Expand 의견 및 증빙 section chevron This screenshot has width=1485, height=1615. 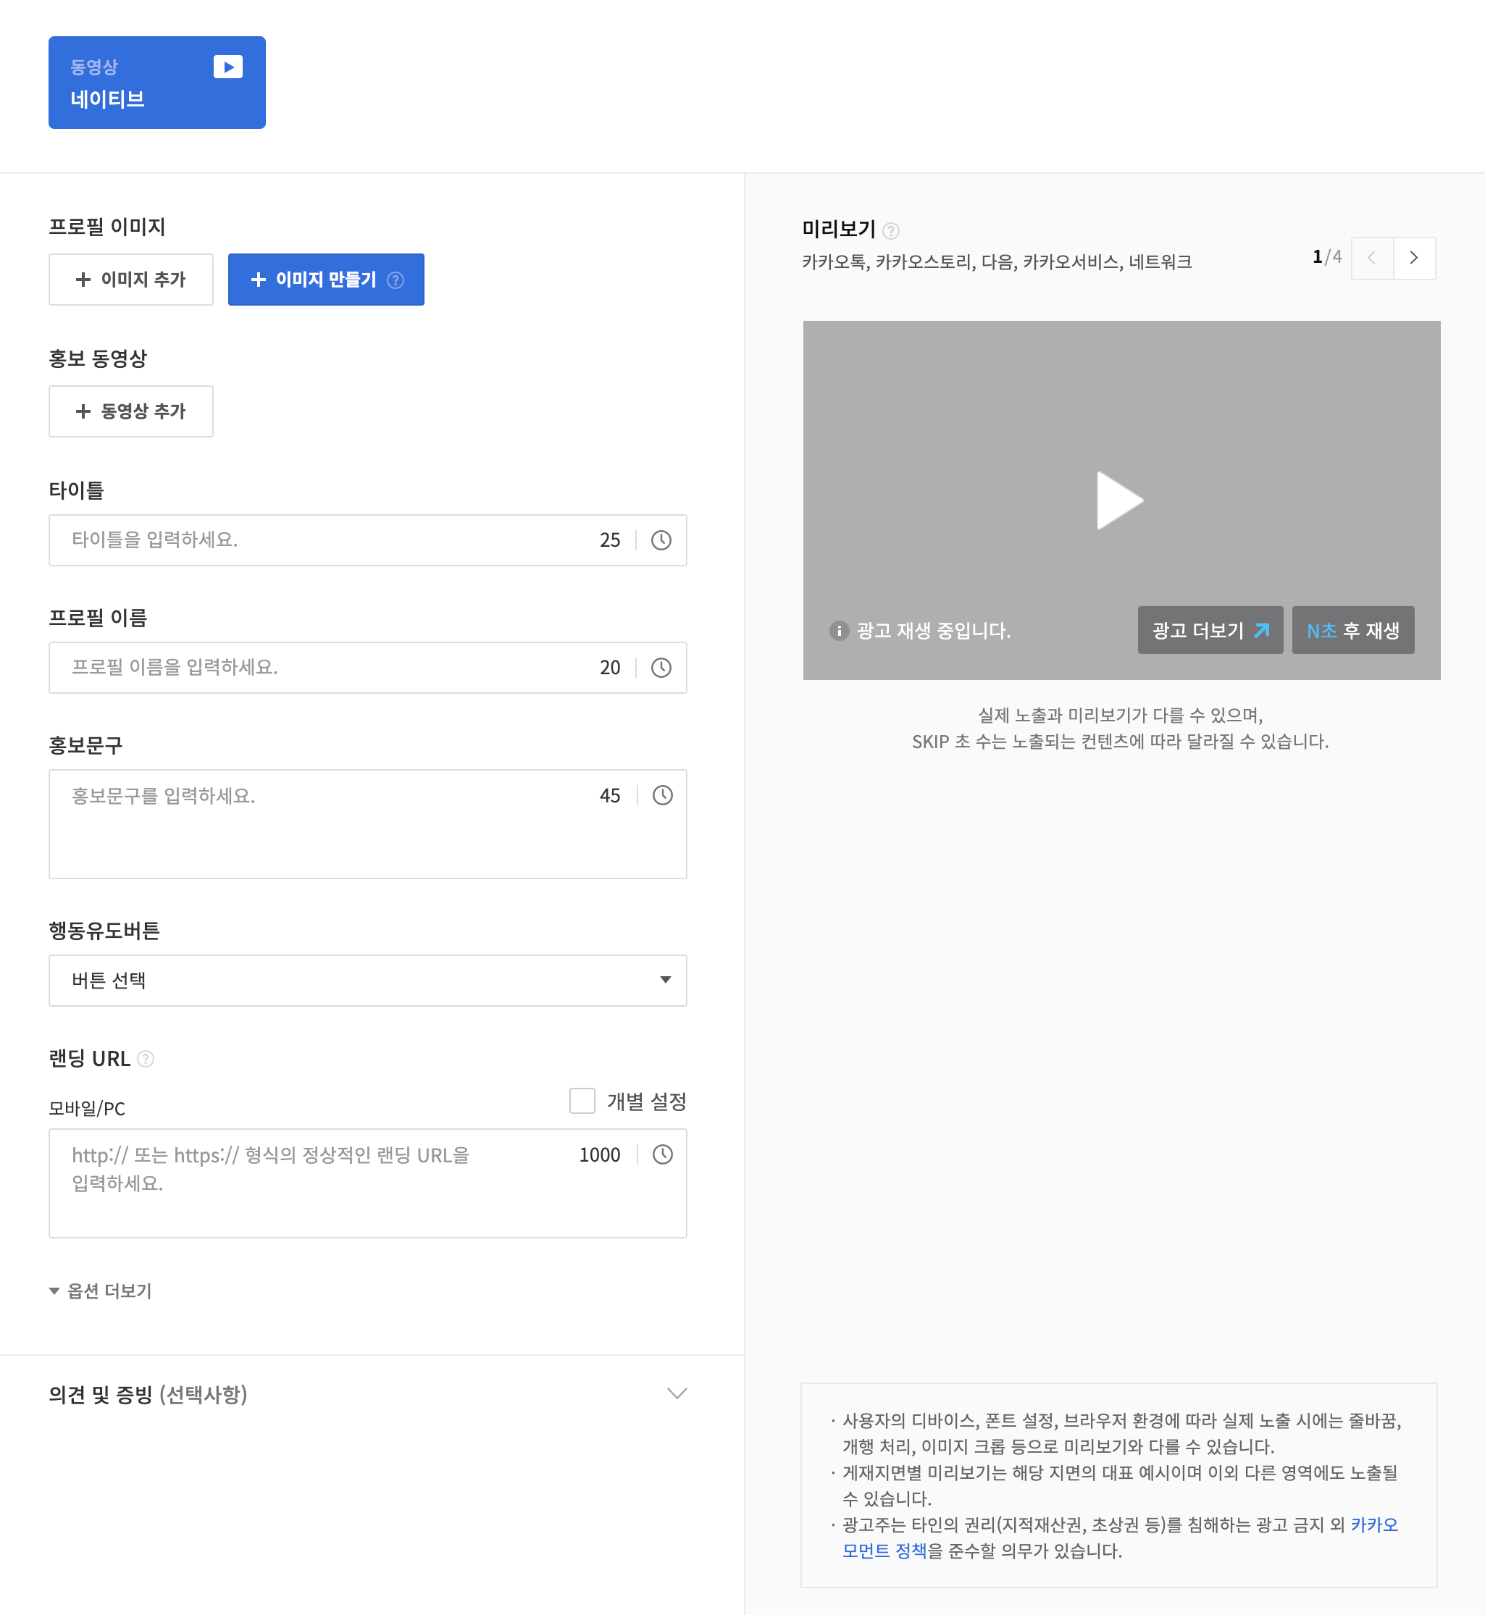pyautogui.click(x=677, y=1393)
